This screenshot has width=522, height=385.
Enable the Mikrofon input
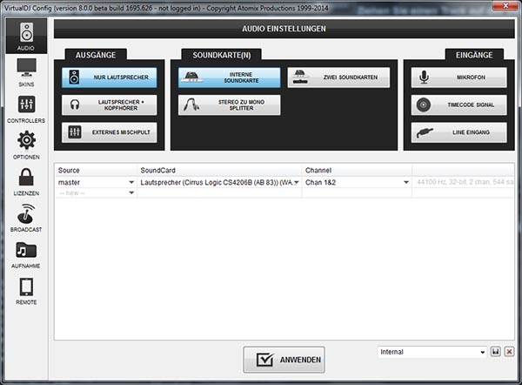(458, 78)
